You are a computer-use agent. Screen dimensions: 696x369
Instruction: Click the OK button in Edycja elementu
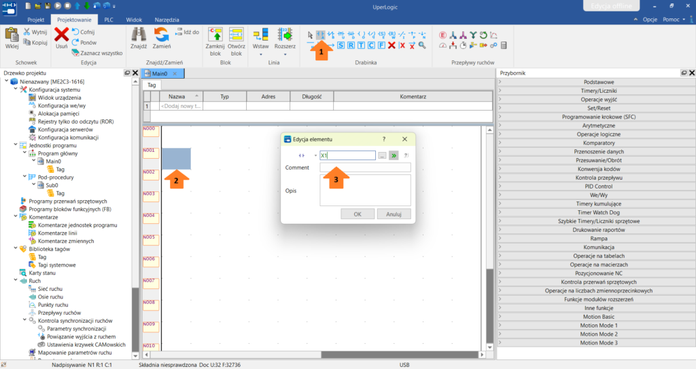pos(358,214)
